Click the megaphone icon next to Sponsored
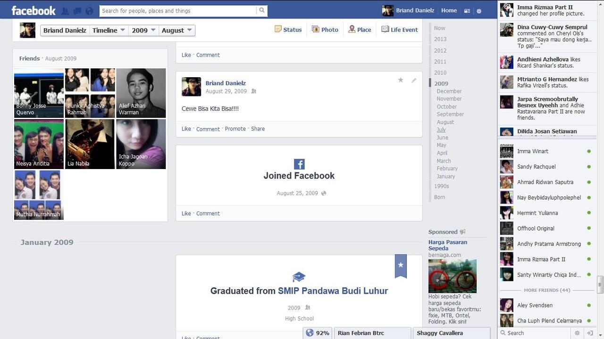 (462, 232)
